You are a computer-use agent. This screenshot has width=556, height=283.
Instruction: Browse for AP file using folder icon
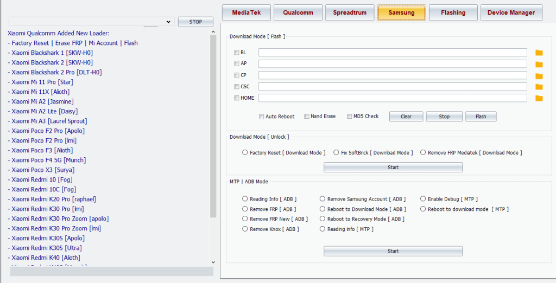(x=539, y=64)
